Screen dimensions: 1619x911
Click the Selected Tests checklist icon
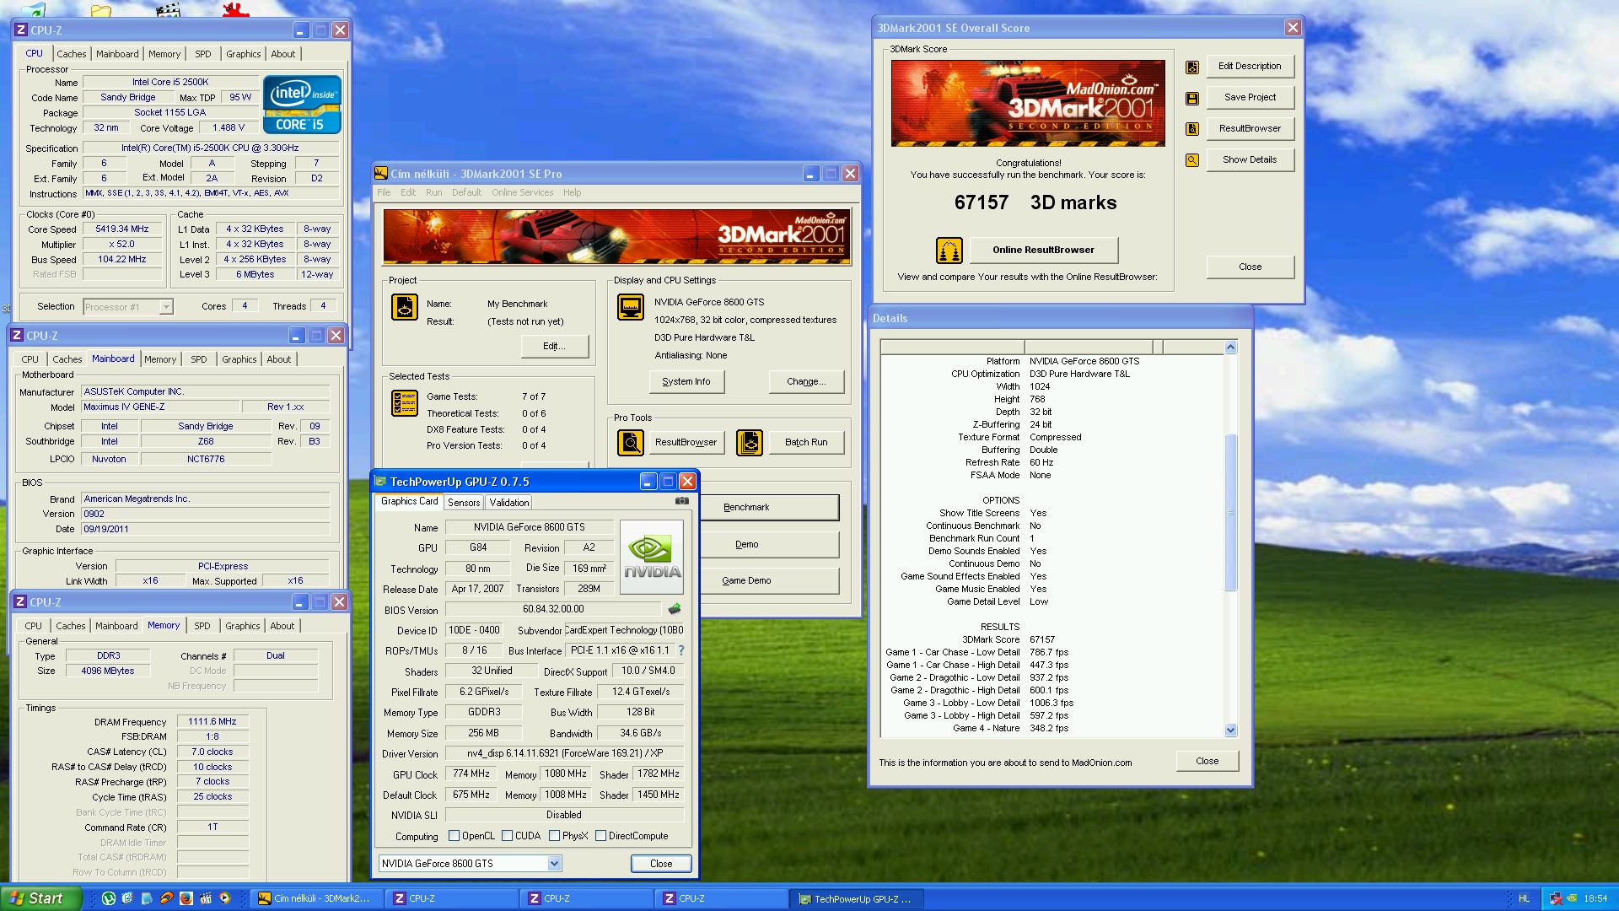[x=405, y=403]
